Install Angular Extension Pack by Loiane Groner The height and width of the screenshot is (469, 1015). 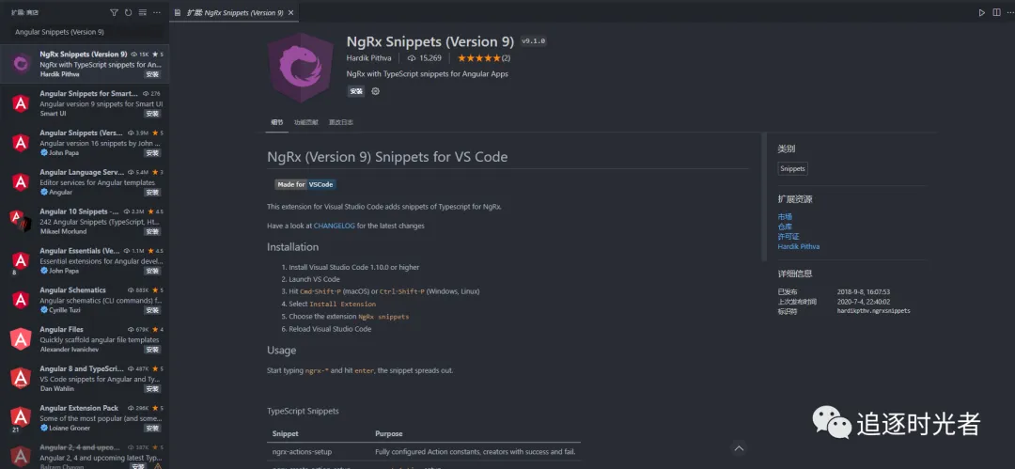pyautogui.click(x=152, y=429)
